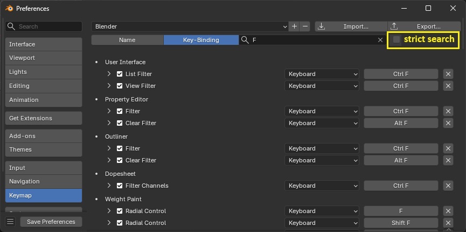
Task: Remove keymap preset with minus icon
Action: [305, 26]
